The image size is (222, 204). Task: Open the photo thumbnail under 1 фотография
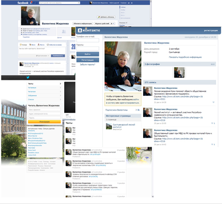coord(179,72)
